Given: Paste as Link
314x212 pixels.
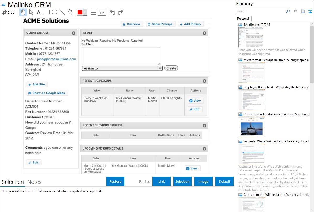Looking at the screenshot, I should pyautogui.click(x=161, y=181).
